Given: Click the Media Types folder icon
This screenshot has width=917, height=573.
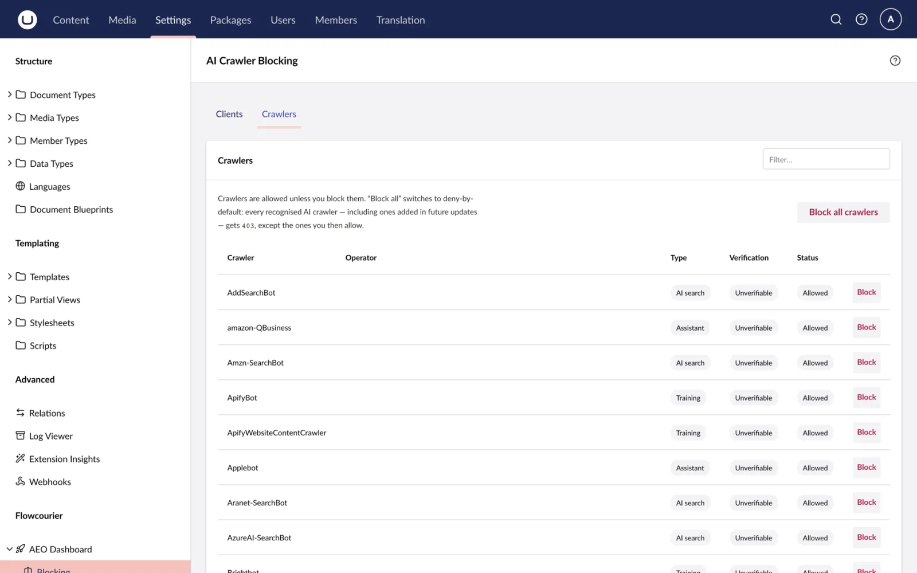Looking at the screenshot, I should pyautogui.click(x=21, y=117).
